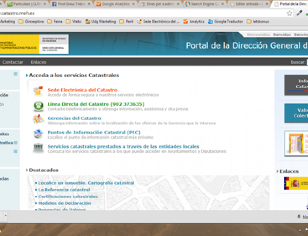Click the Puntos de Información Catastral icon
This screenshot has width=308, height=236.
coord(38,134)
